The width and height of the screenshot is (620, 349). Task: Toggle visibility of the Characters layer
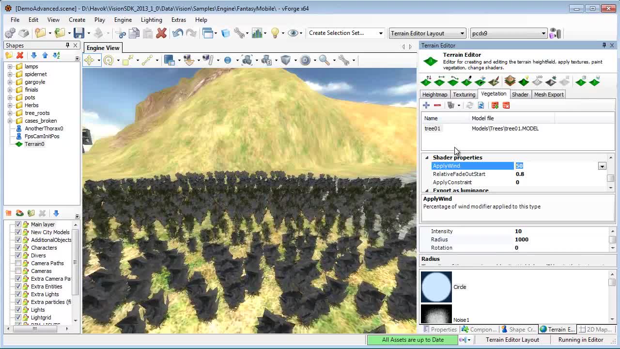tap(18, 248)
